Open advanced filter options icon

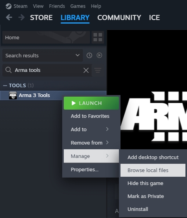click(98, 70)
